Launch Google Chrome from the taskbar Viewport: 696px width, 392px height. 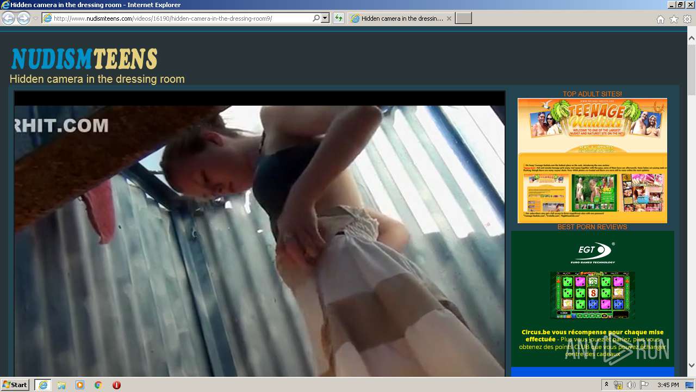click(x=98, y=385)
